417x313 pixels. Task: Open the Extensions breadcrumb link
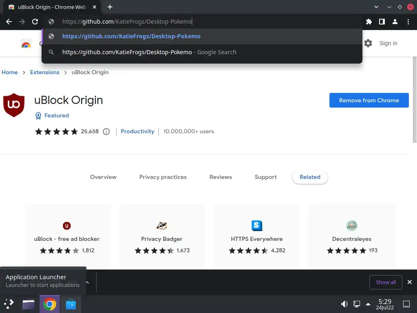45,73
